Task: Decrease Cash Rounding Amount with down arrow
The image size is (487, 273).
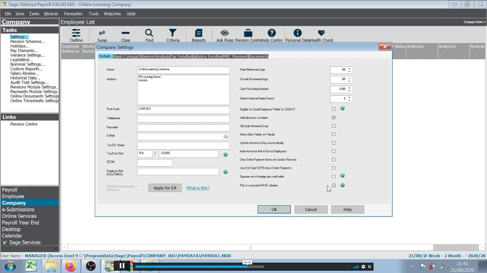Action: click(x=349, y=91)
